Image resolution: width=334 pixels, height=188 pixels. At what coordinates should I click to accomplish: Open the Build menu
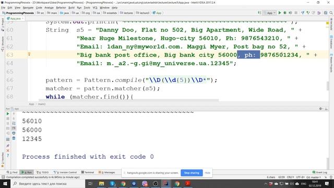click(71, 8)
